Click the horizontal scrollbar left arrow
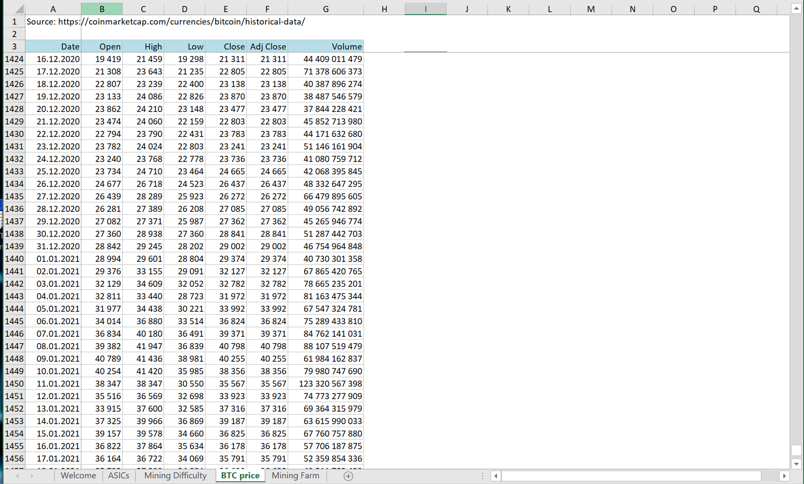Screen dimensions: 804x484 pos(495,476)
